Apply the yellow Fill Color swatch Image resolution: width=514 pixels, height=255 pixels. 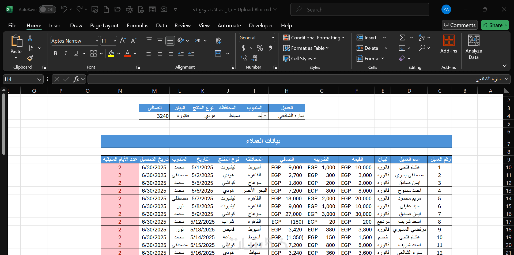coord(111,54)
